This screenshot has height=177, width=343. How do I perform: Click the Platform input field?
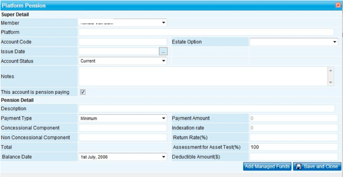pos(206,32)
